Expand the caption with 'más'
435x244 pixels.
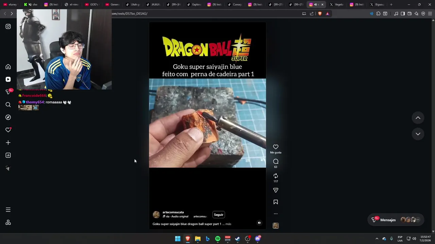coord(228,224)
